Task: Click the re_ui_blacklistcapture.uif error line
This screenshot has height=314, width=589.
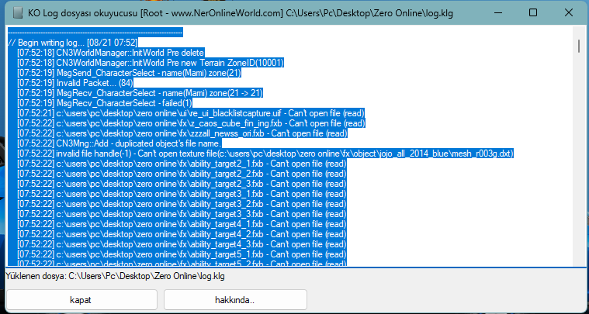Action: tap(190, 113)
